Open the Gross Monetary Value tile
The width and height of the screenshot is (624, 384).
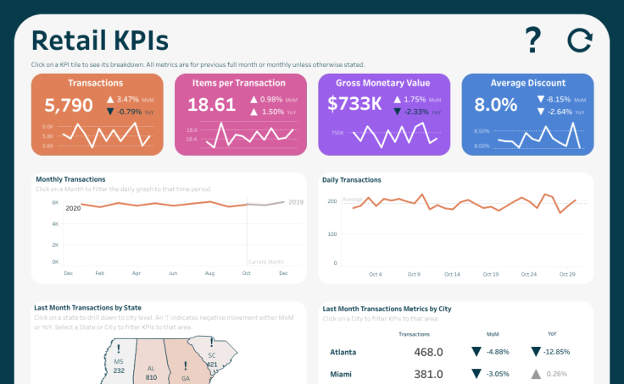(x=384, y=114)
